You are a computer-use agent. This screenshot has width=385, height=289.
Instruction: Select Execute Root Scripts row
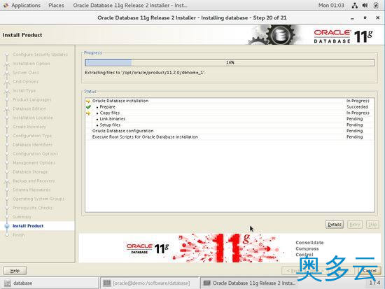(x=230, y=137)
